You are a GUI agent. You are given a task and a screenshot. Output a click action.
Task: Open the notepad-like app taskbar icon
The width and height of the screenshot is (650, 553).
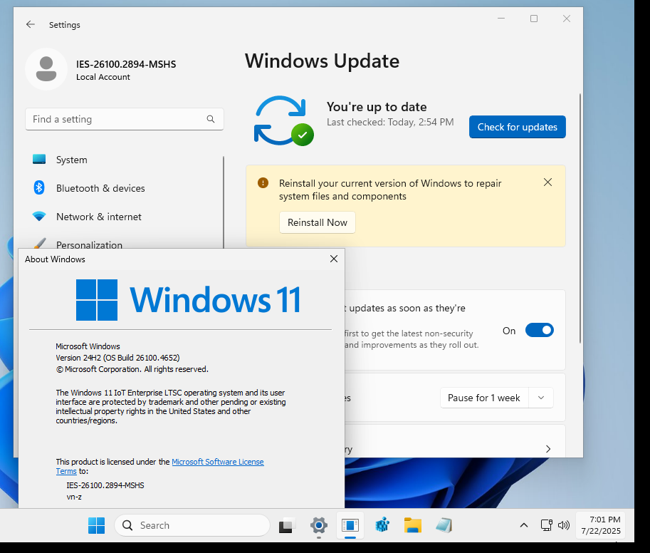[x=444, y=525]
